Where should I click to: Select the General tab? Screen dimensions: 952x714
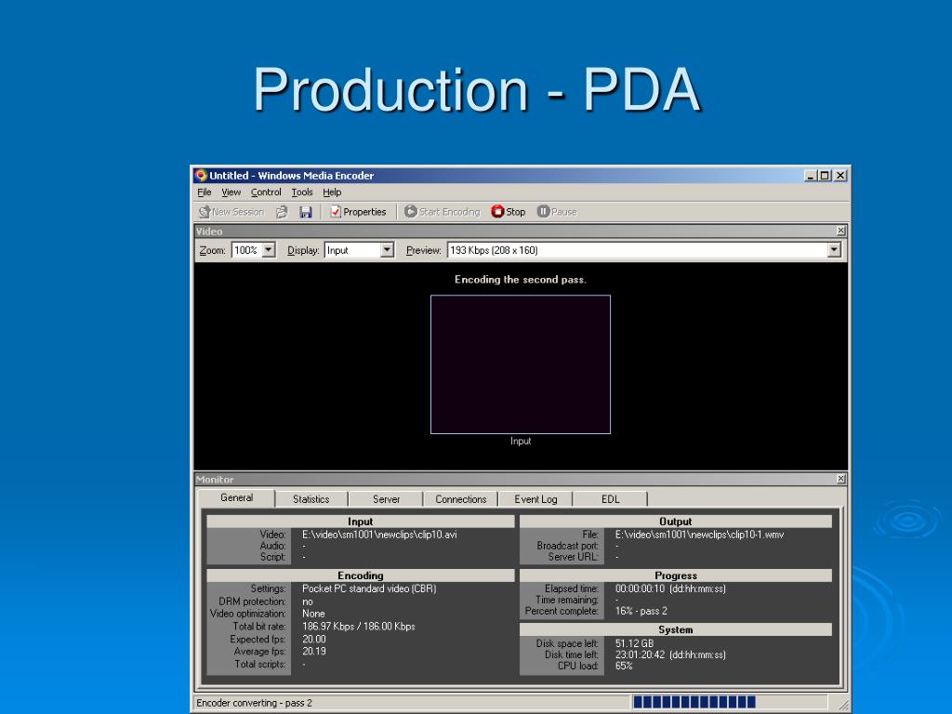click(236, 498)
